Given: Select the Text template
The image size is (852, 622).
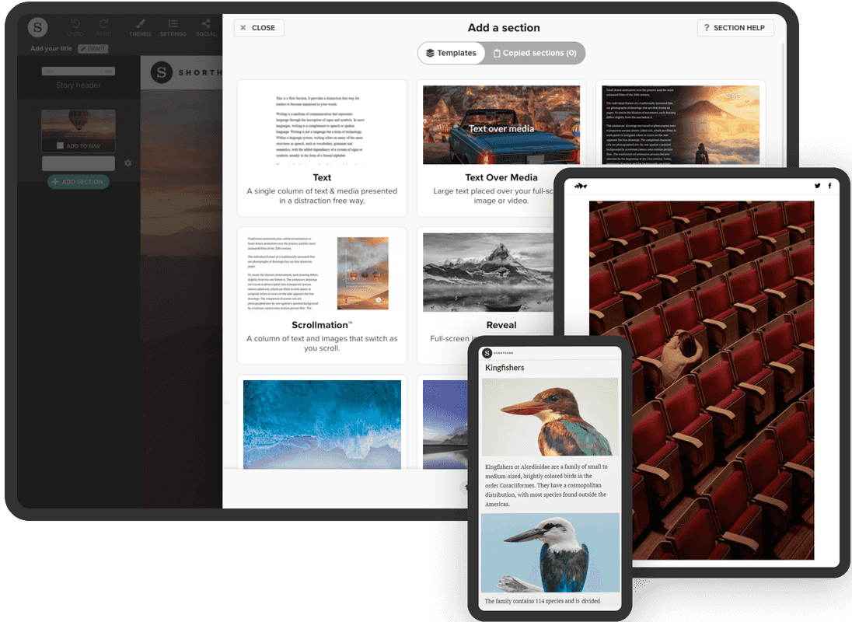Looking at the screenshot, I should click(x=322, y=148).
